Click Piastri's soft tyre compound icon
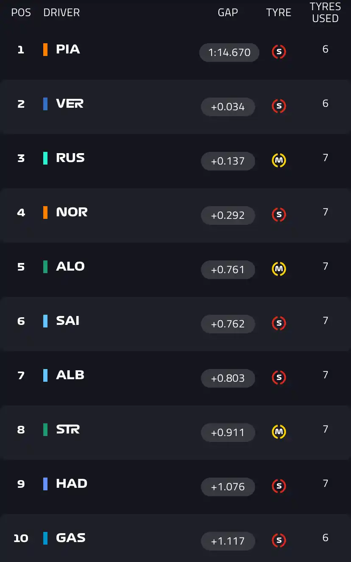The width and height of the screenshot is (351, 562). 279,52
